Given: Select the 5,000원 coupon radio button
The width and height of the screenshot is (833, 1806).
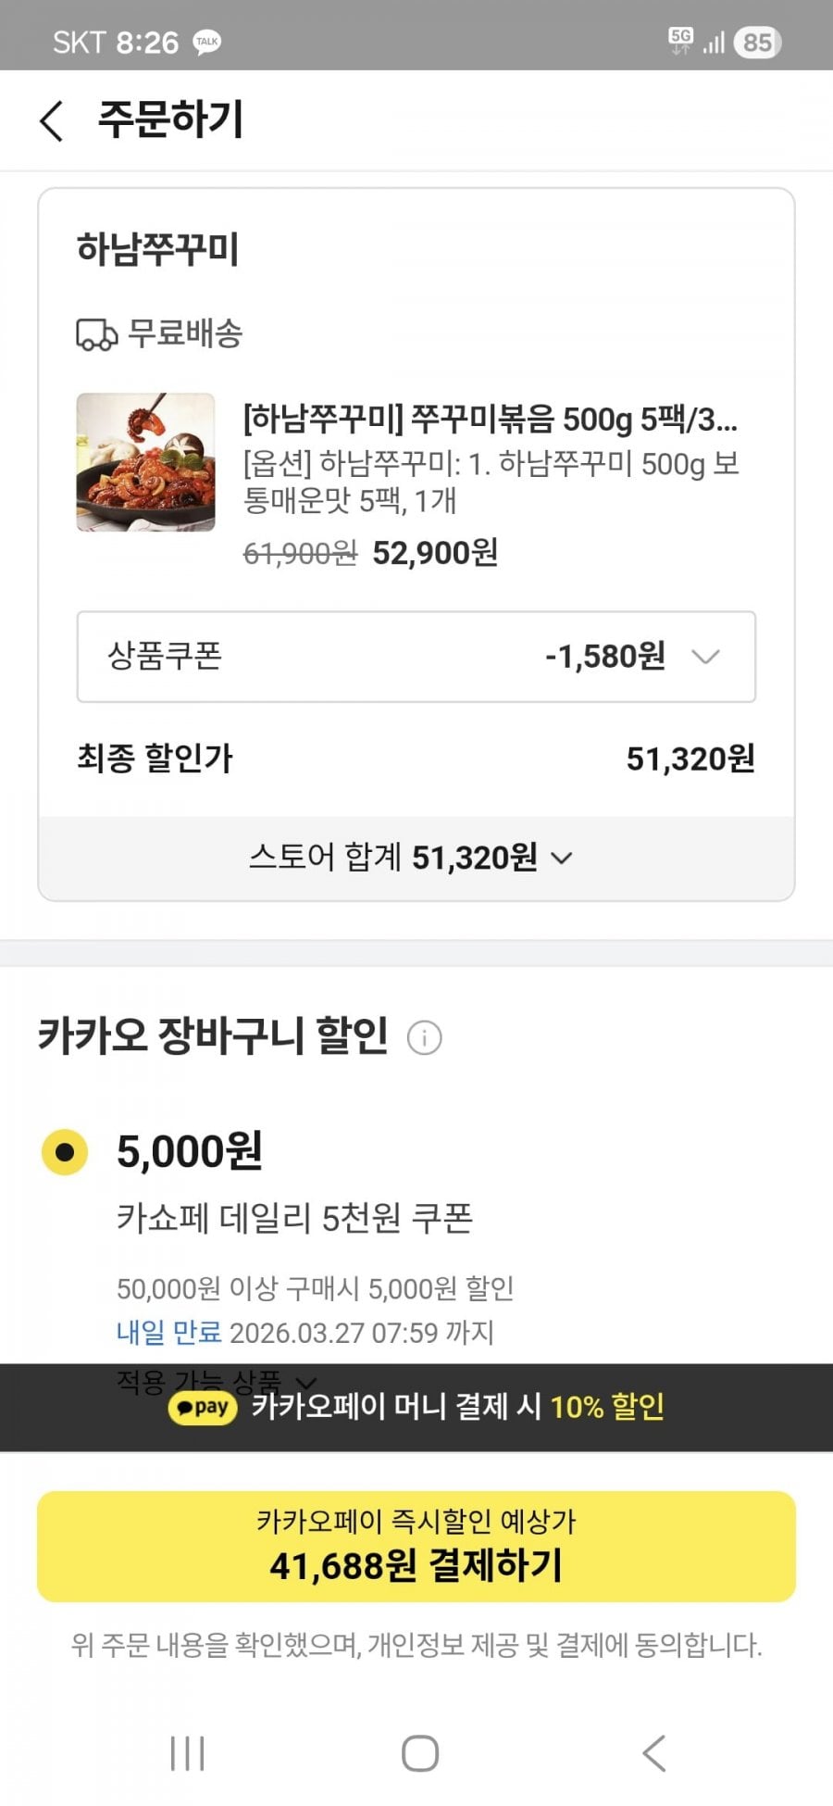Looking at the screenshot, I should pos(65,1152).
